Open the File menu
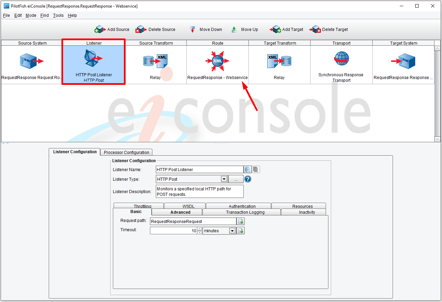This screenshot has width=442, height=302. (7, 15)
